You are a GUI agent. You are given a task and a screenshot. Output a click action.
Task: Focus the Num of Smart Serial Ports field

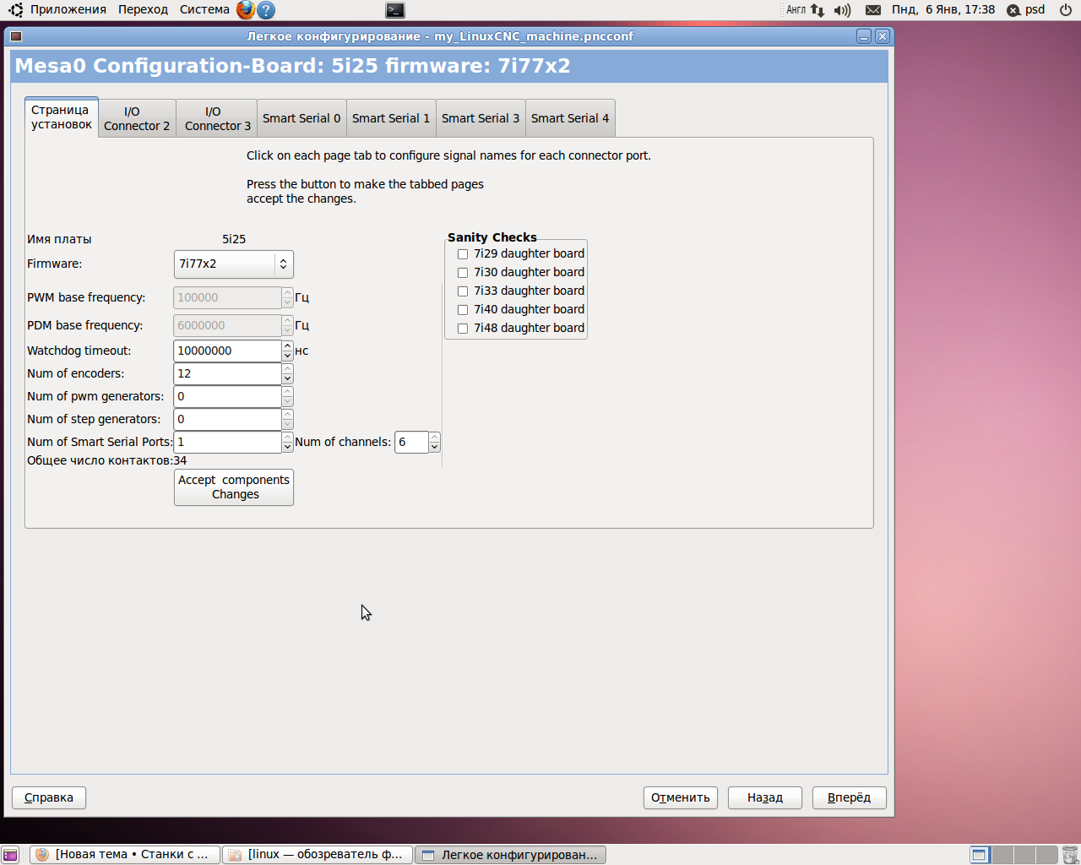tap(227, 442)
